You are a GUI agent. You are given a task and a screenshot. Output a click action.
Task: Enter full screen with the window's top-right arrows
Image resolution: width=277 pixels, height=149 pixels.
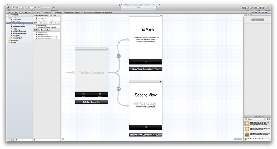pyautogui.click(x=270, y=5)
